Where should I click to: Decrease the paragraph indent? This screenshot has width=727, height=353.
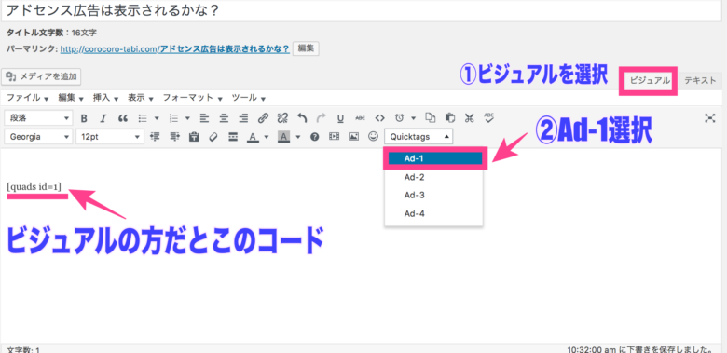pos(156,137)
